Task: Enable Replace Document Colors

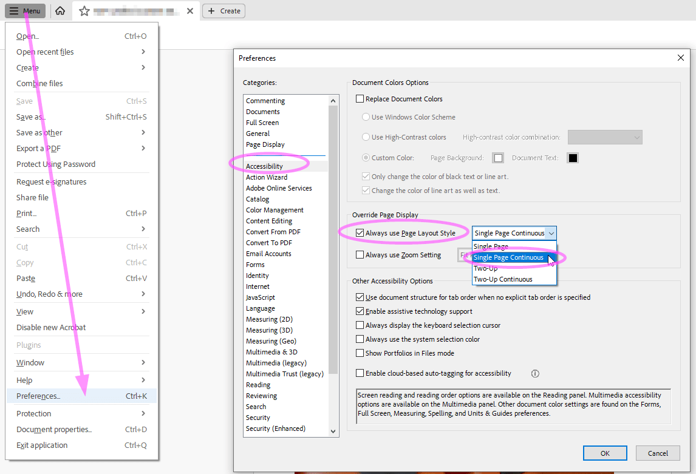Action: pyautogui.click(x=360, y=98)
